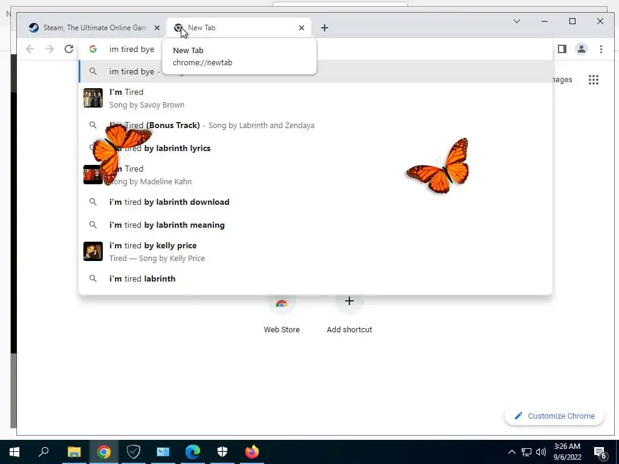Viewport: 619px width, 464px height.
Task: Open the clock showing 3:26 AM
Action: click(567, 452)
